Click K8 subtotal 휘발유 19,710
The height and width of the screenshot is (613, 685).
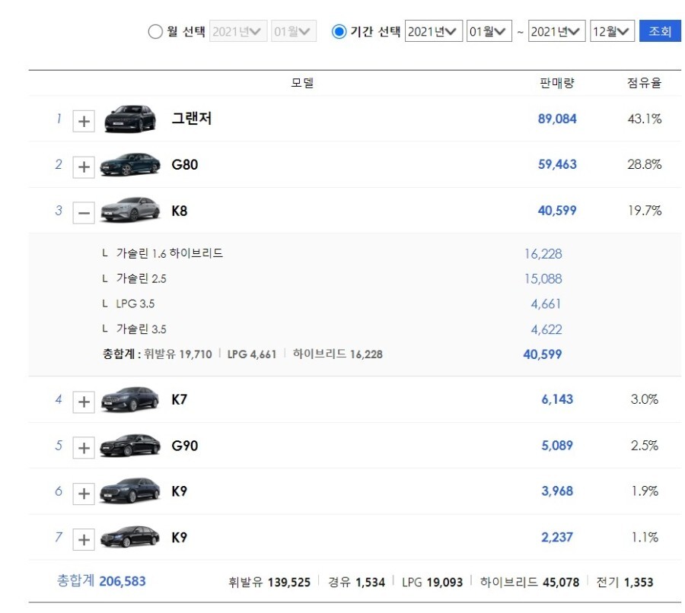[x=178, y=354]
